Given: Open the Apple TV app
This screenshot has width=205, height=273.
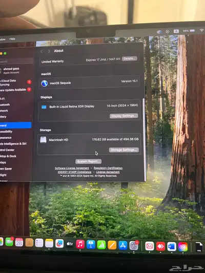Looking at the screenshot, I should click(70, 244).
